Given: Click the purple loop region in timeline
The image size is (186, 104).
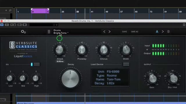Looking at the screenshot, I should (40, 11).
